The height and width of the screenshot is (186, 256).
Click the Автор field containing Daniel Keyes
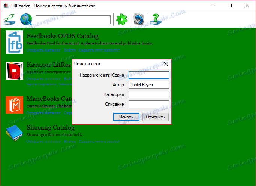[x=149, y=85]
